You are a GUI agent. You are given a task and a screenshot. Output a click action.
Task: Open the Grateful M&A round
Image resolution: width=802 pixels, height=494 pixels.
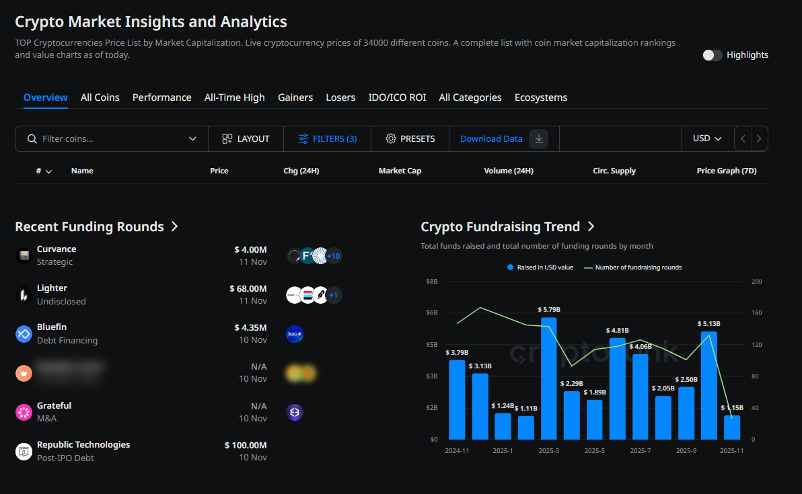point(54,406)
